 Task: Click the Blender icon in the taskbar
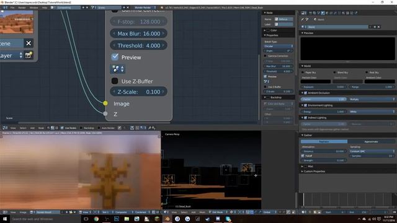coord(167,219)
